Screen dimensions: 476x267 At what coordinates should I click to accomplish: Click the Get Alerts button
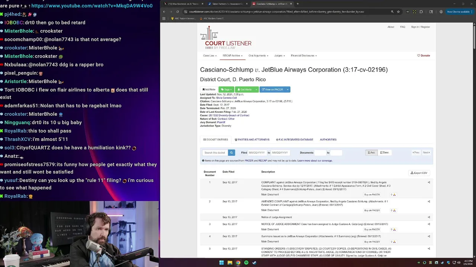(244, 89)
